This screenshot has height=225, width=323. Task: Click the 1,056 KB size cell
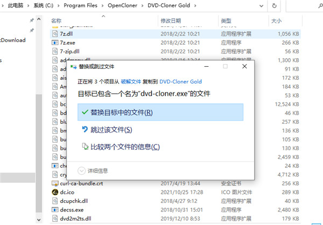tap(288, 33)
